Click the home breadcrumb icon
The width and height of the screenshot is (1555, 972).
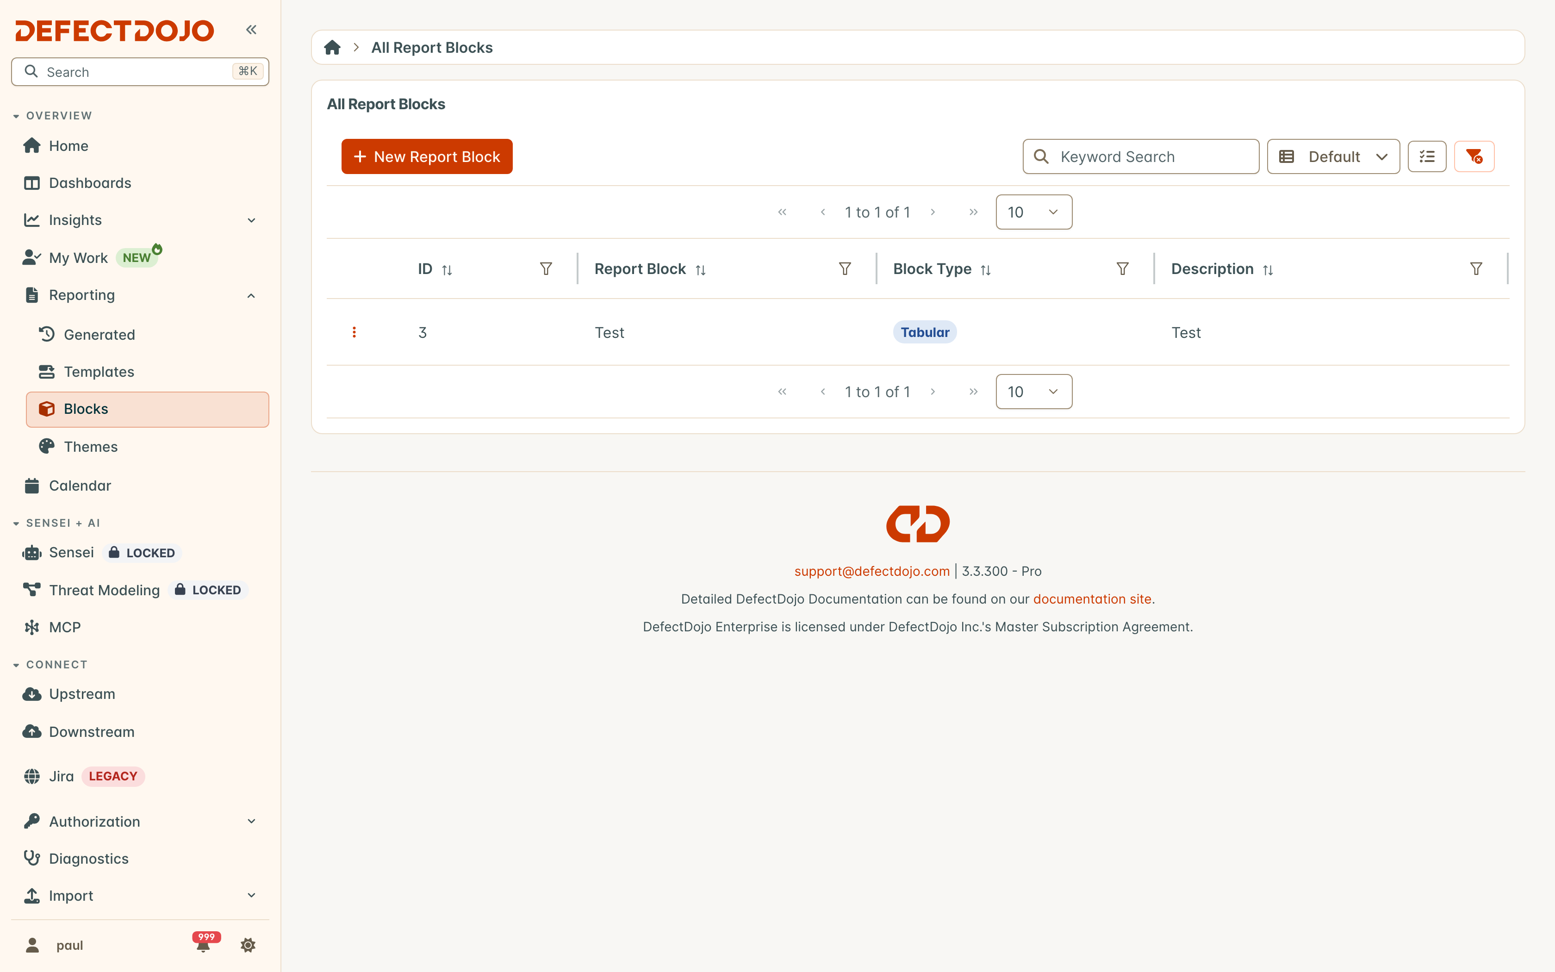click(332, 48)
